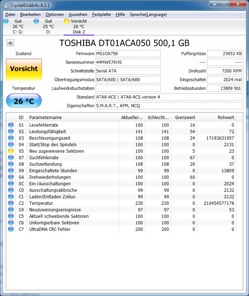Image resolution: width=249 pixels, height=296 pixels.
Task: Click the Betriebsstunden value 13809 Std.
Action: (225, 88)
